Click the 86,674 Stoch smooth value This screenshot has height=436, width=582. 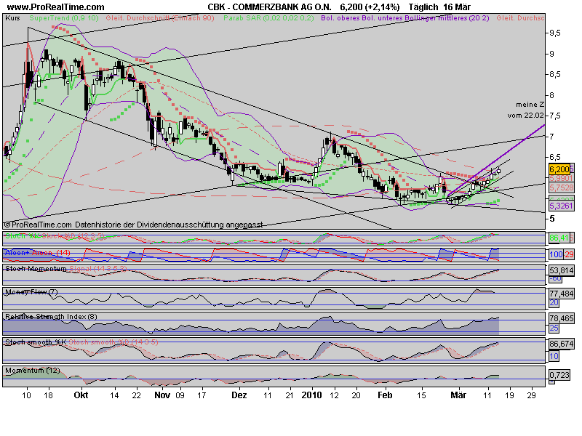[x=561, y=344]
